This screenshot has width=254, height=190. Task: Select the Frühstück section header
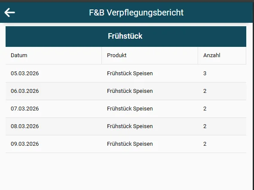[126, 37]
